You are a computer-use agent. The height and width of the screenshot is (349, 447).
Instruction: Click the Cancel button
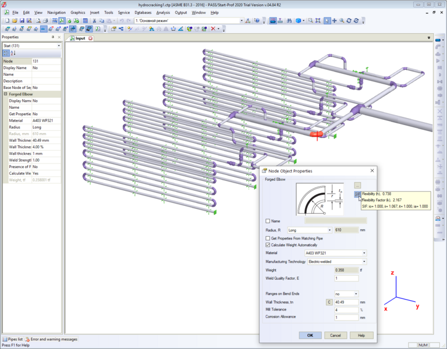(x=336, y=336)
